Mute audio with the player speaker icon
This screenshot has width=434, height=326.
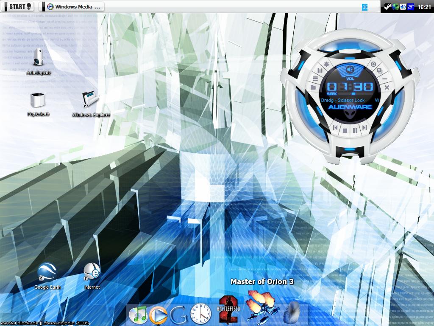350,69
